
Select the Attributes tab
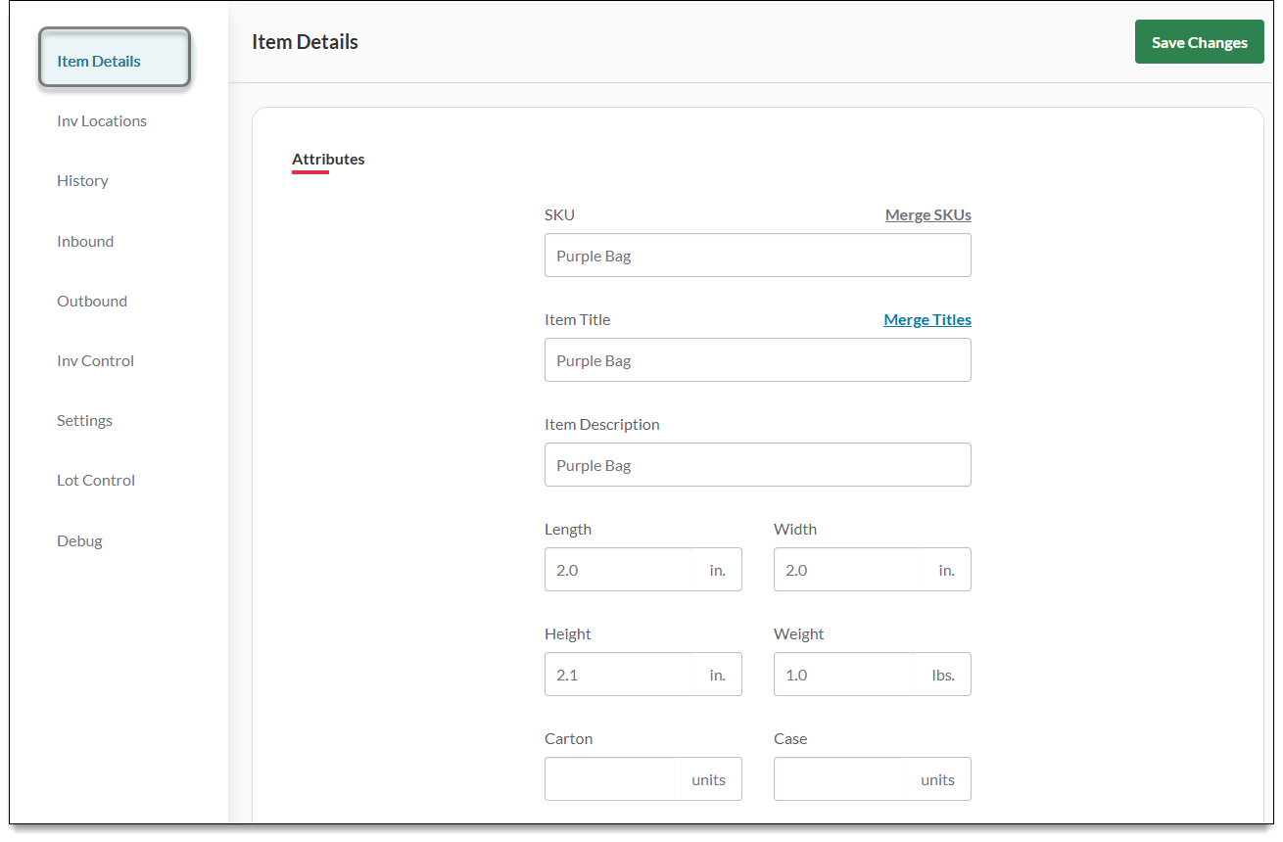click(x=328, y=159)
